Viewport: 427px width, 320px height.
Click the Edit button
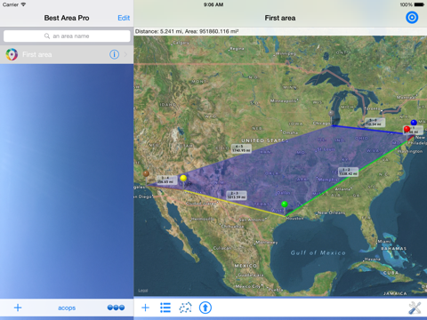point(124,18)
